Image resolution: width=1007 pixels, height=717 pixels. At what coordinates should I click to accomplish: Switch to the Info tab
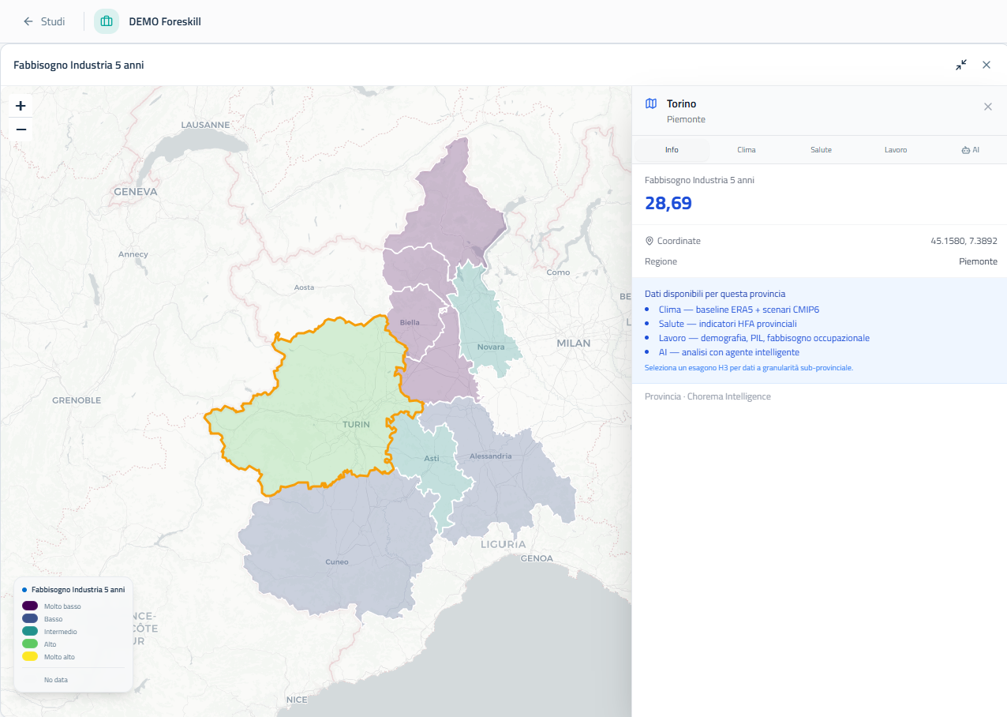click(672, 149)
